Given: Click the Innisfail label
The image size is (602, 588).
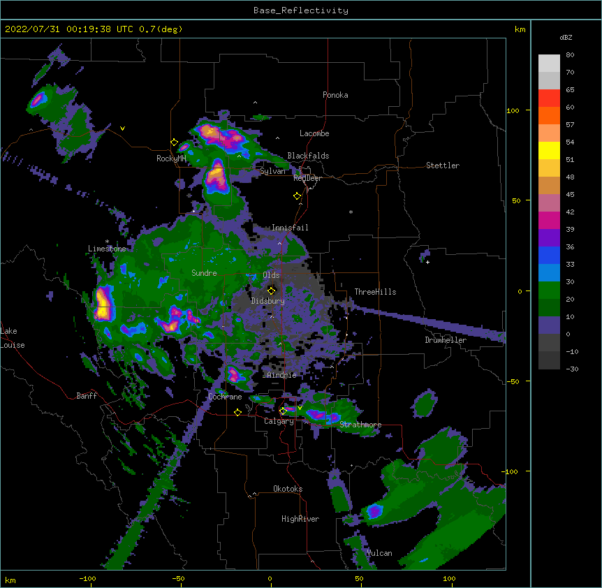Looking at the screenshot, I should point(290,228).
